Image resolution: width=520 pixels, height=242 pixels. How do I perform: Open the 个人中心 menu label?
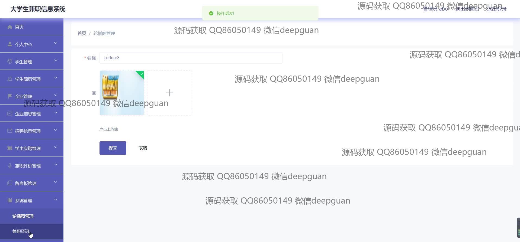24,44
